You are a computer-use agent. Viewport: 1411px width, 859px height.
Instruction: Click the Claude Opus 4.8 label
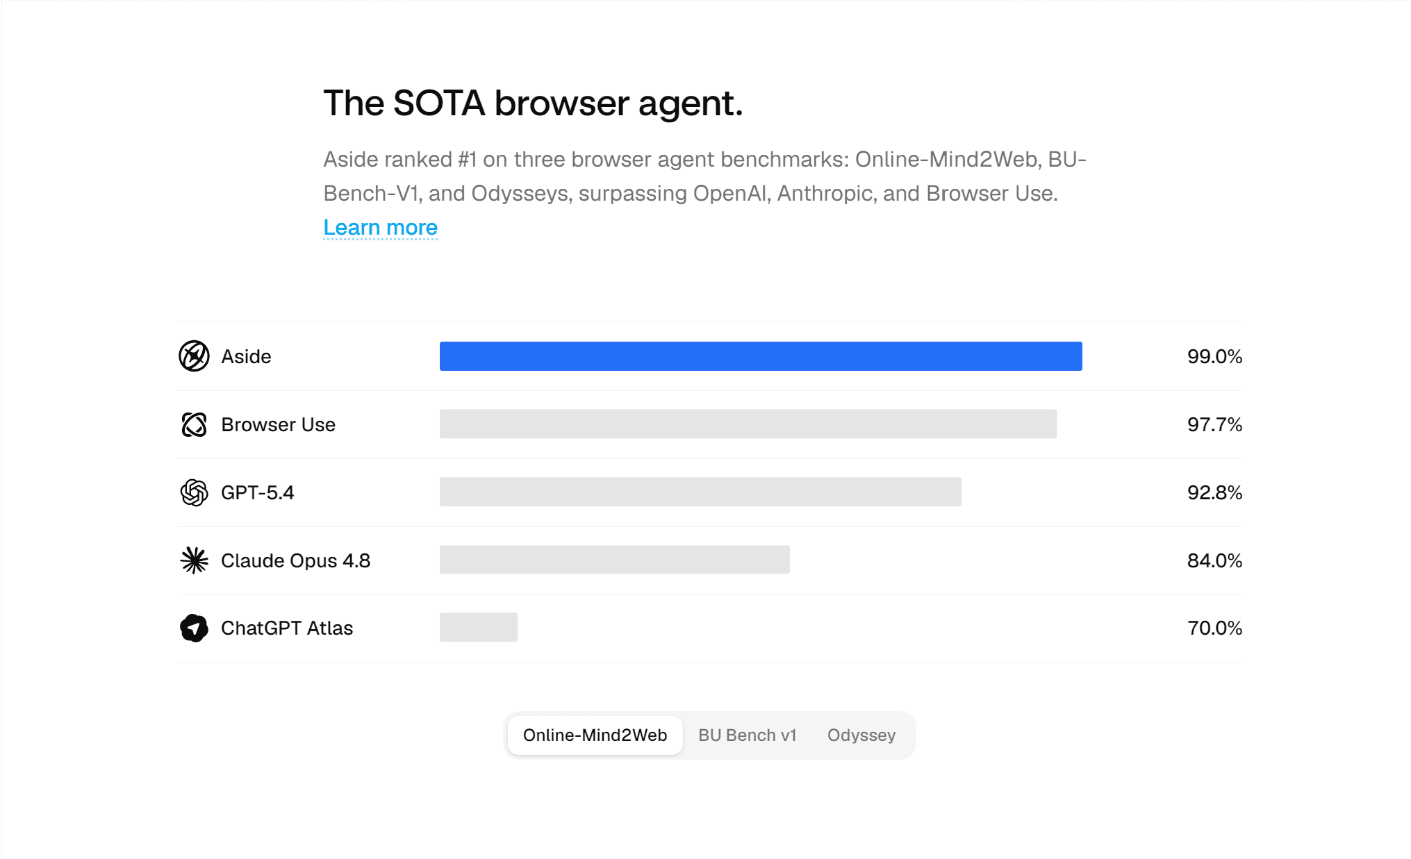click(295, 560)
